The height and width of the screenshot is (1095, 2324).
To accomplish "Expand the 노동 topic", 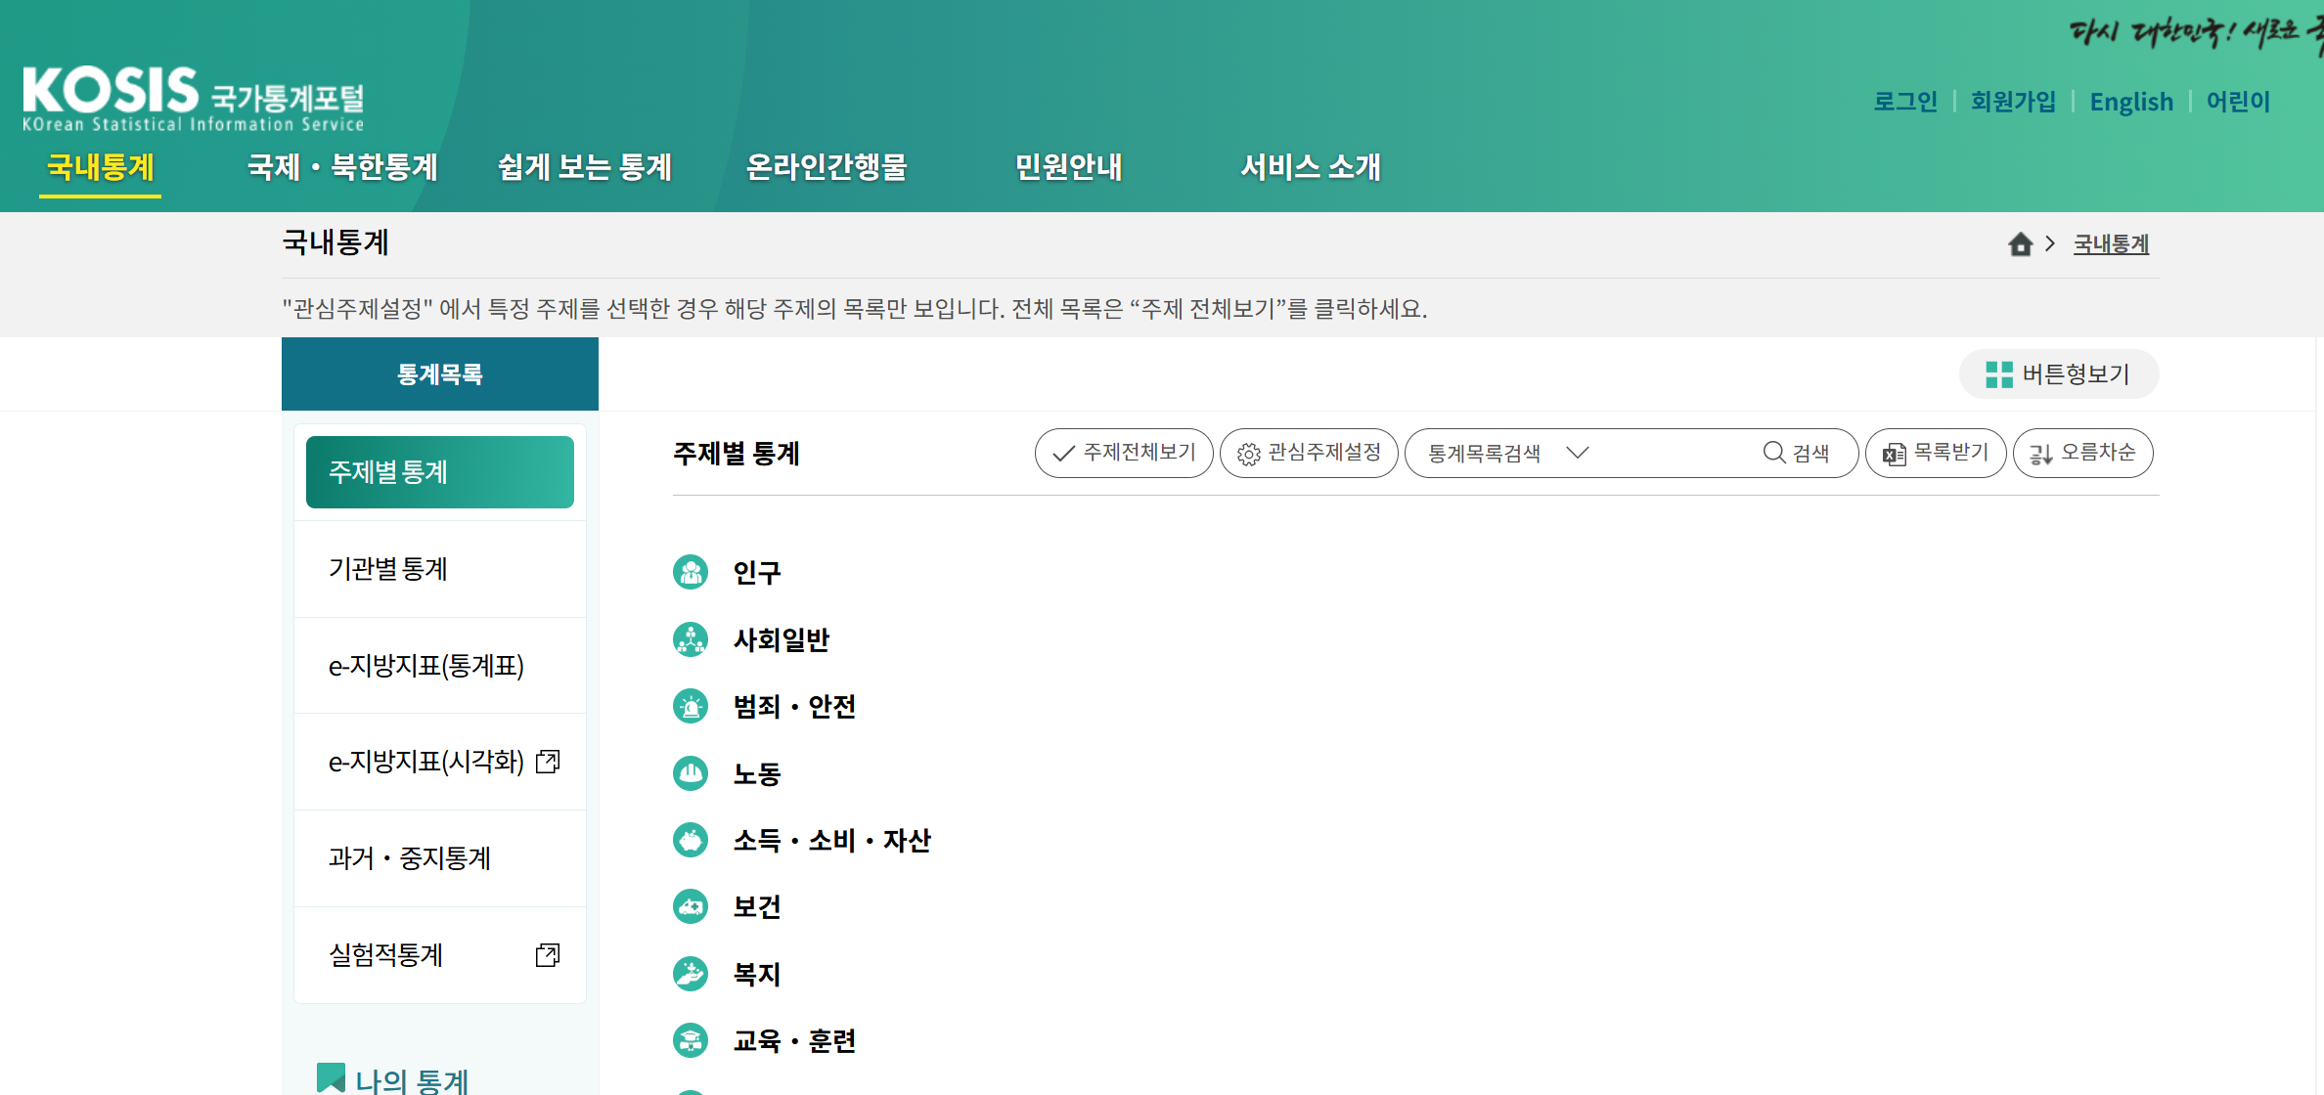I will click(757, 774).
